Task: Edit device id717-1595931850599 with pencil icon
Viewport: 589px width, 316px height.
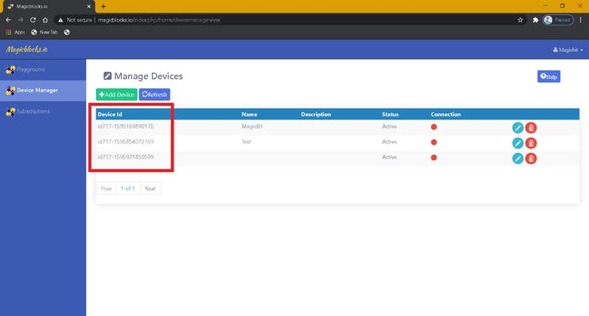Action: click(517, 158)
